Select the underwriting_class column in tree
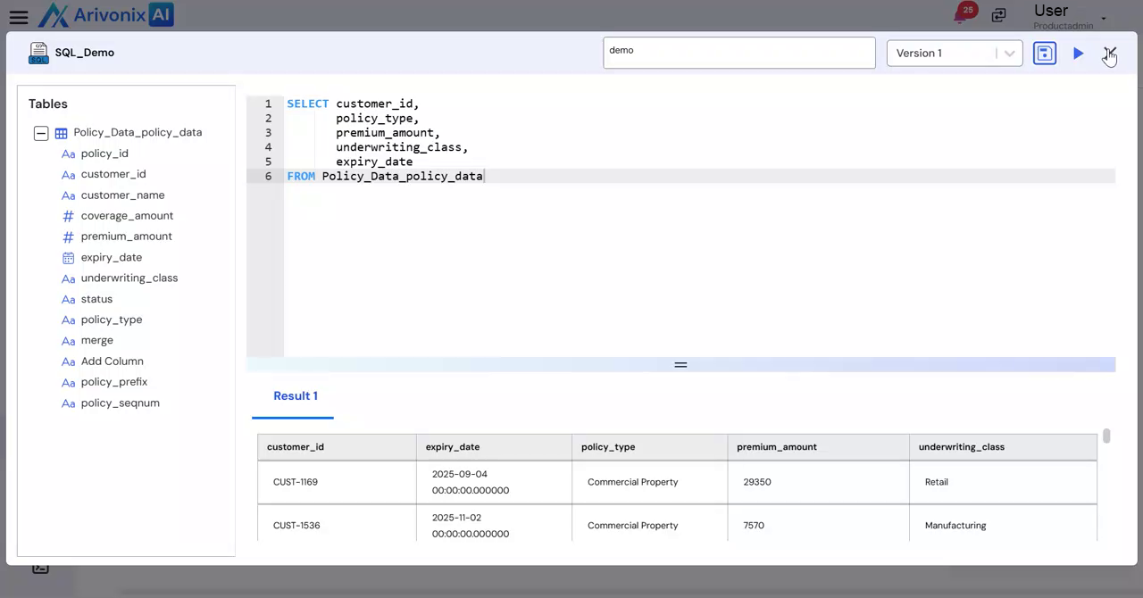Viewport: 1143px width, 598px height. coord(129,278)
